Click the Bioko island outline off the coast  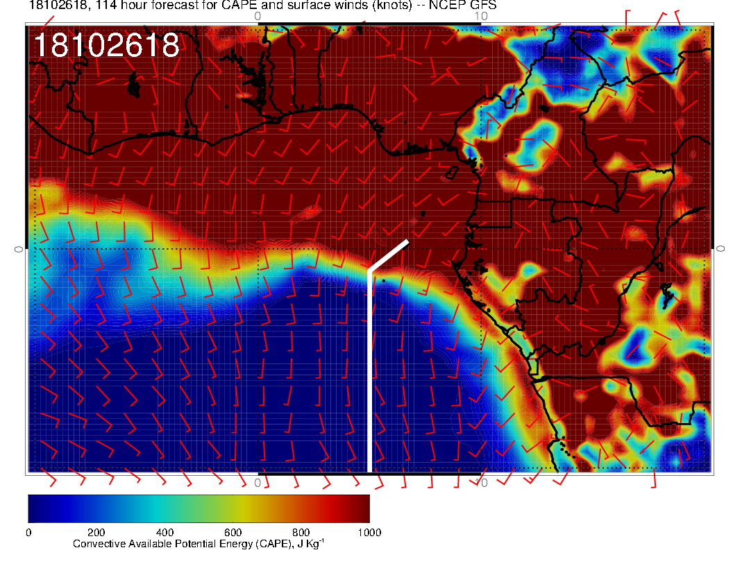453,172
